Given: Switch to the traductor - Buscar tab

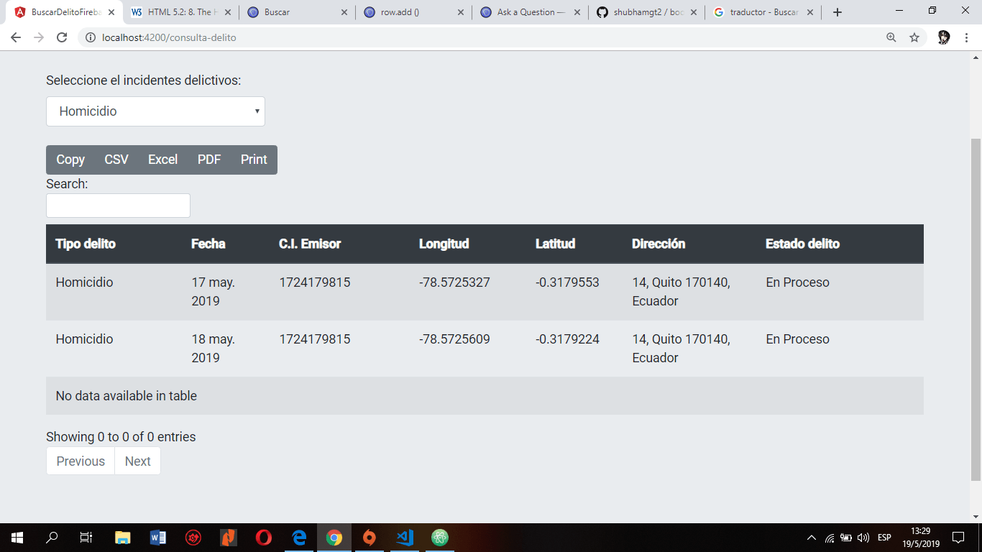Looking at the screenshot, I should pyautogui.click(x=762, y=12).
